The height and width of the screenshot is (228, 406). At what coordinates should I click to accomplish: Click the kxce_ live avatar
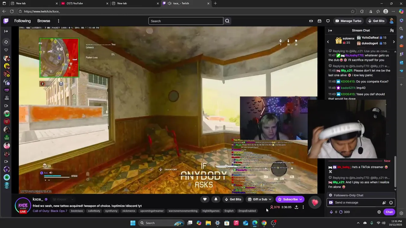point(23,205)
